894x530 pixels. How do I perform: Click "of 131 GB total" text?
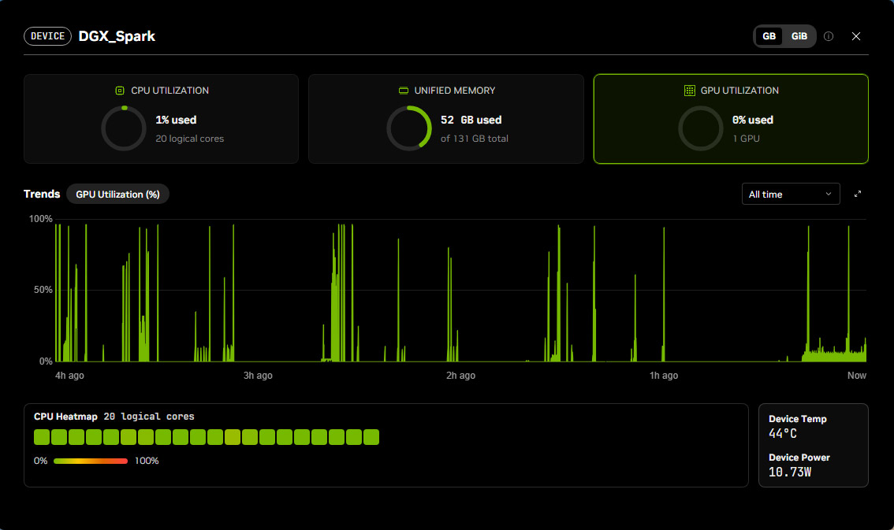pos(475,139)
